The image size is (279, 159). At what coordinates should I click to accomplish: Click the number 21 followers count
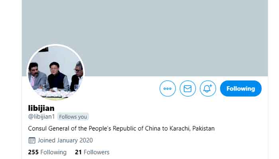(x=78, y=152)
